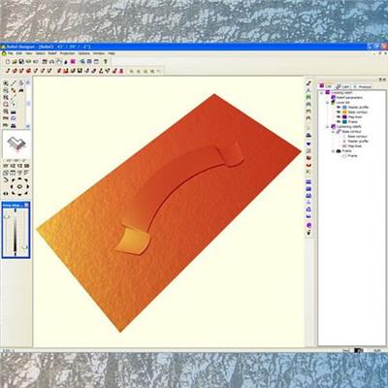Image resolution: width=388 pixels, height=388 pixels.
Task: Click the magenta square toolbar icon
Action: pos(73,61)
